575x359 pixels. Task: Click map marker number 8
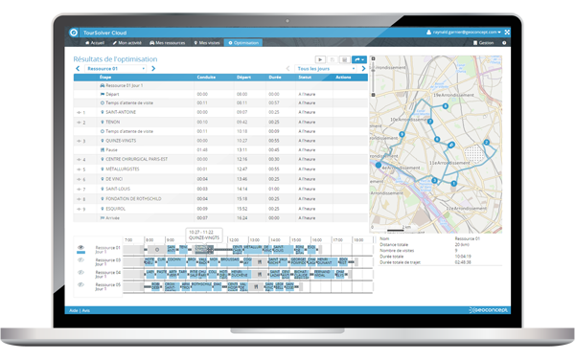[446, 106]
